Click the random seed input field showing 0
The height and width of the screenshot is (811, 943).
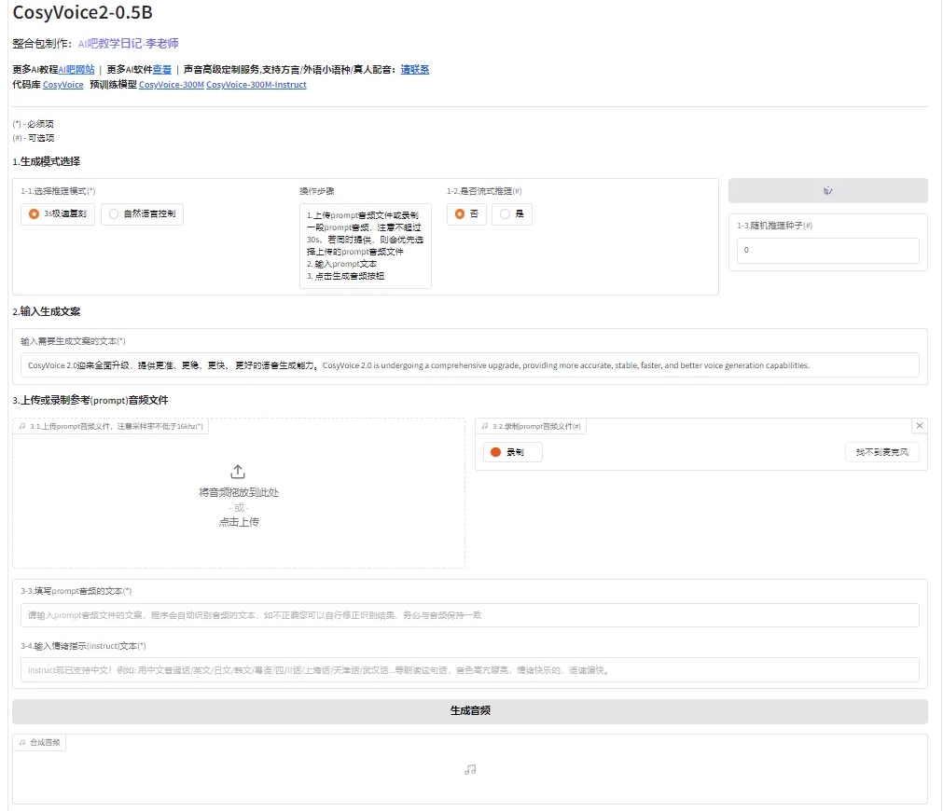click(826, 250)
